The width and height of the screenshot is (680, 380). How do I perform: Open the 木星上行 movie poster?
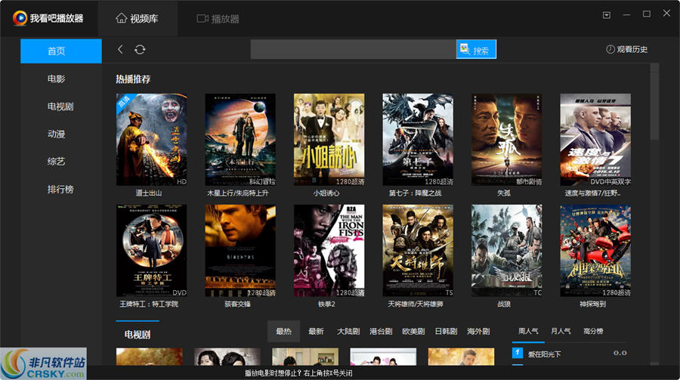point(240,140)
